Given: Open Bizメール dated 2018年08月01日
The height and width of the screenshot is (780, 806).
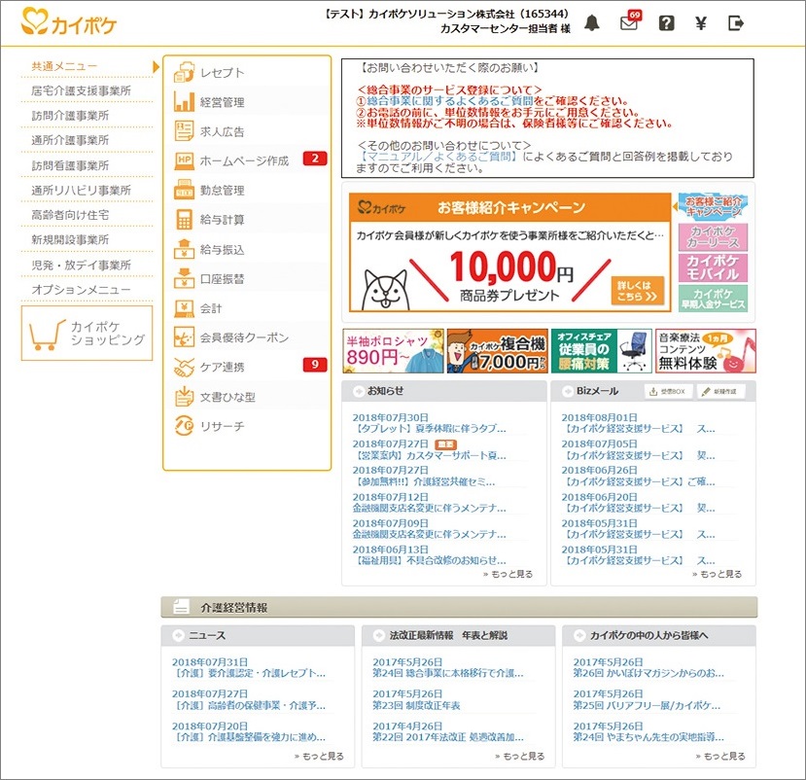Looking at the screenshot, I should pyautogui.click(x=638, y=423).
